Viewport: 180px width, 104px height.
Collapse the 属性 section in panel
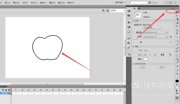133,47
